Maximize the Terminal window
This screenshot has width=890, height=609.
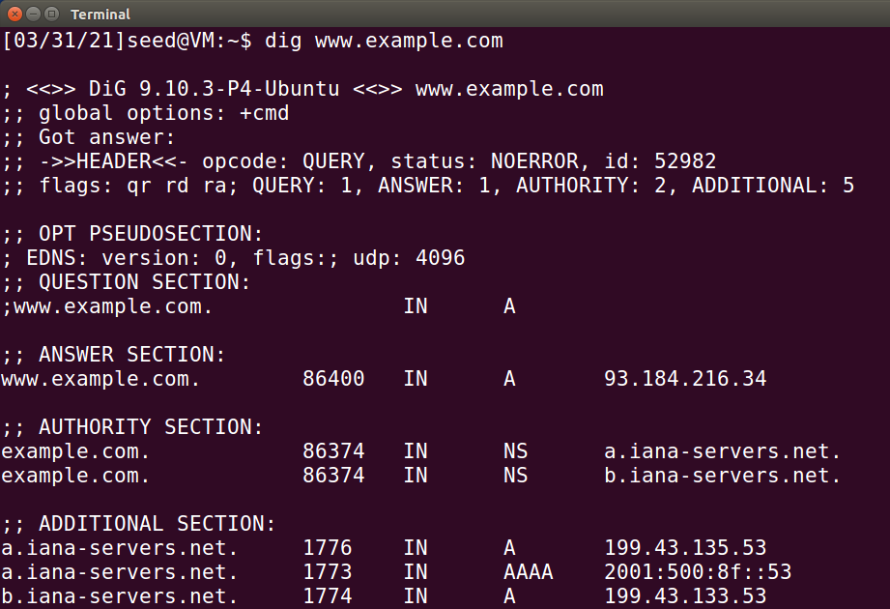(51, 14)
